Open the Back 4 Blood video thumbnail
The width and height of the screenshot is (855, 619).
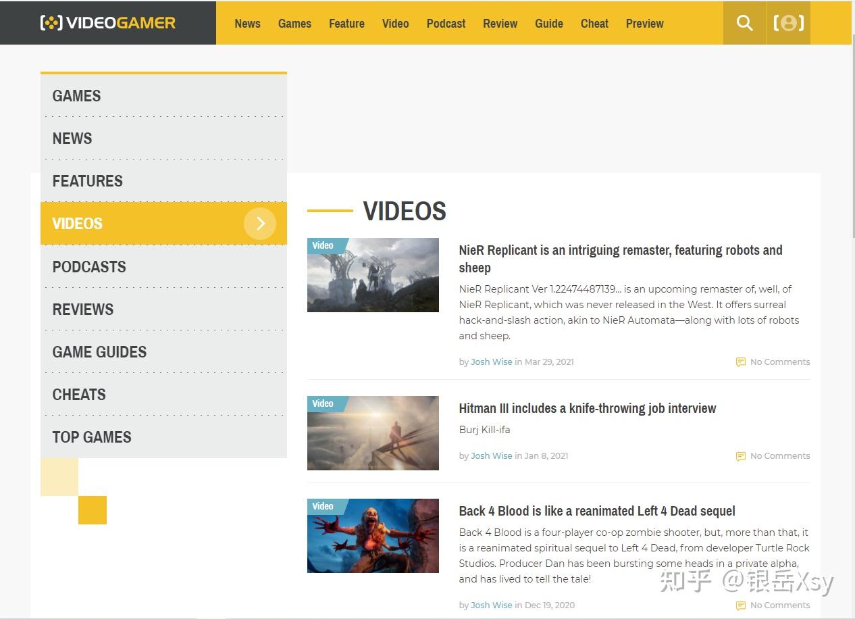(x=373, y=536)
